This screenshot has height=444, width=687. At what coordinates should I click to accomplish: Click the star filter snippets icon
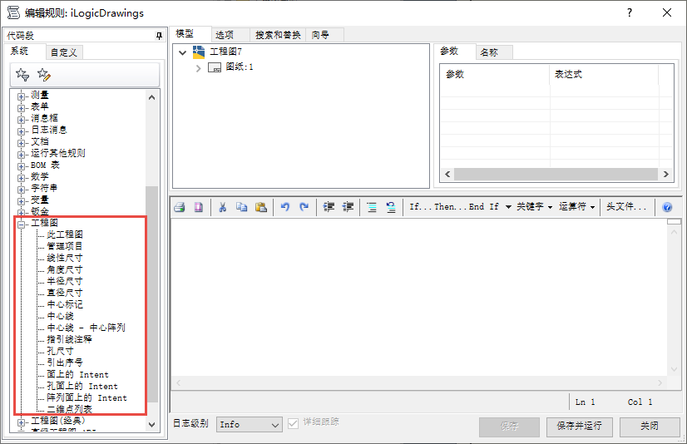coord(22,75)
